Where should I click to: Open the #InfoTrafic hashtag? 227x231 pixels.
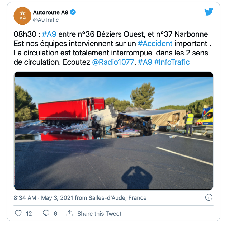pyautogui.click(x=172, y=62)
